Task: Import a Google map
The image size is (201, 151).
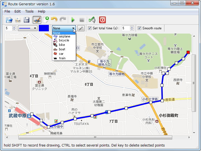Action: point(18,20)
